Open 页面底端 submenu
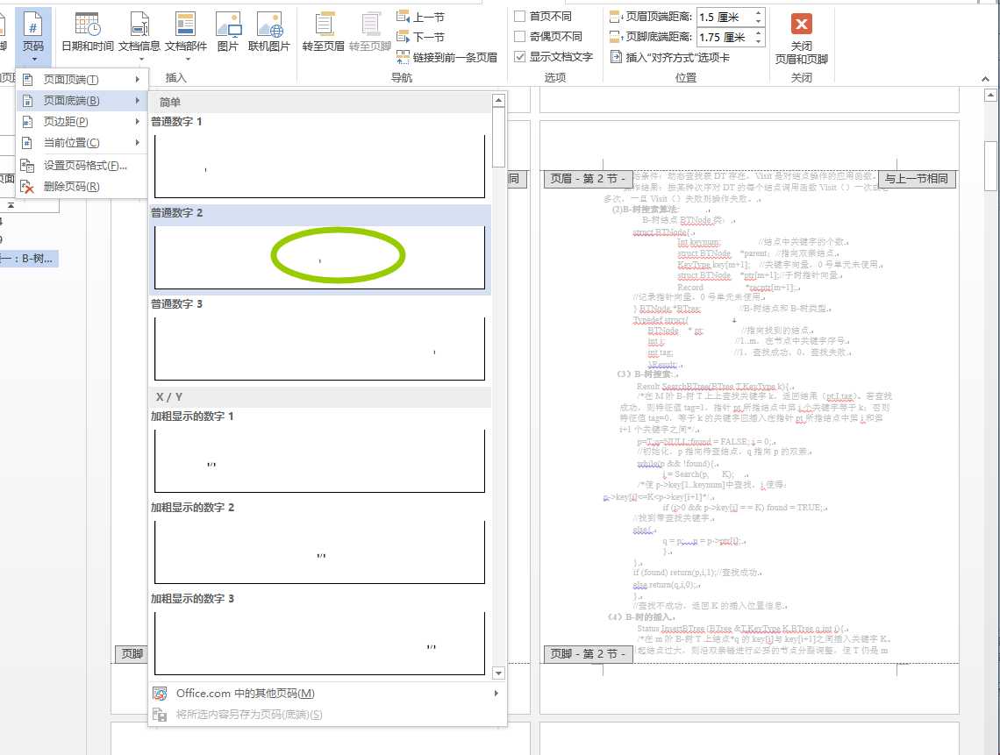 pos(82,101)
